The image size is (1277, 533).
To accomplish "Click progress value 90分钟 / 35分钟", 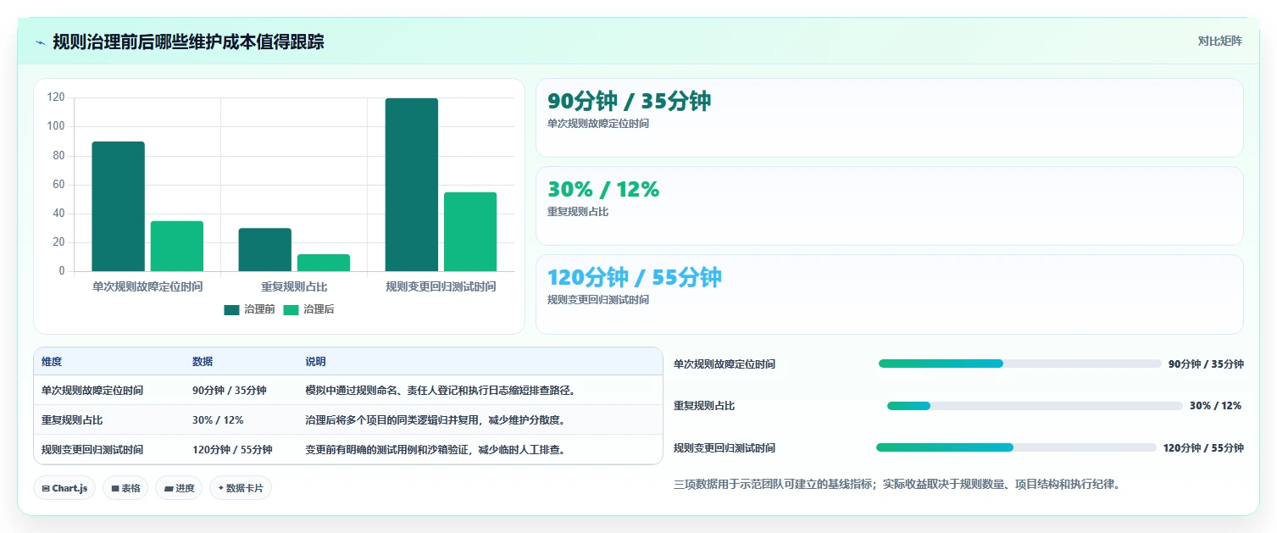I will 1206,364.
